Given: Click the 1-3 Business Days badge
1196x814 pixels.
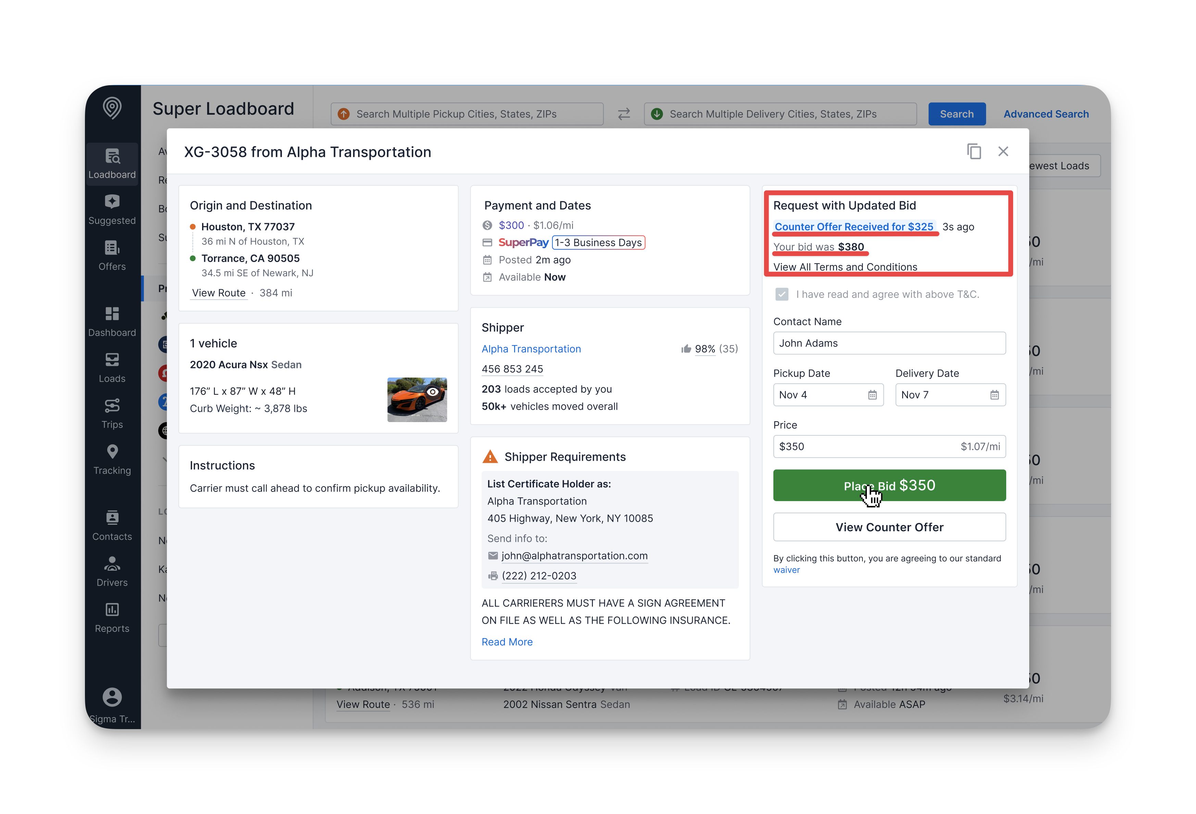Looking at the screenshot, I should pos(598,243).
